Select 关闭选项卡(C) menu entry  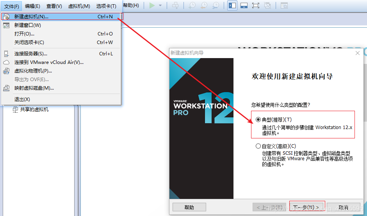61,42
